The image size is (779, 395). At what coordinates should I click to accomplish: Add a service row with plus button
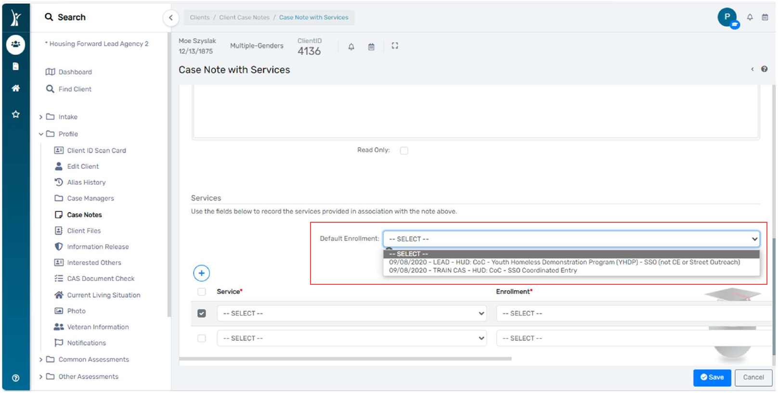point(201,273)
